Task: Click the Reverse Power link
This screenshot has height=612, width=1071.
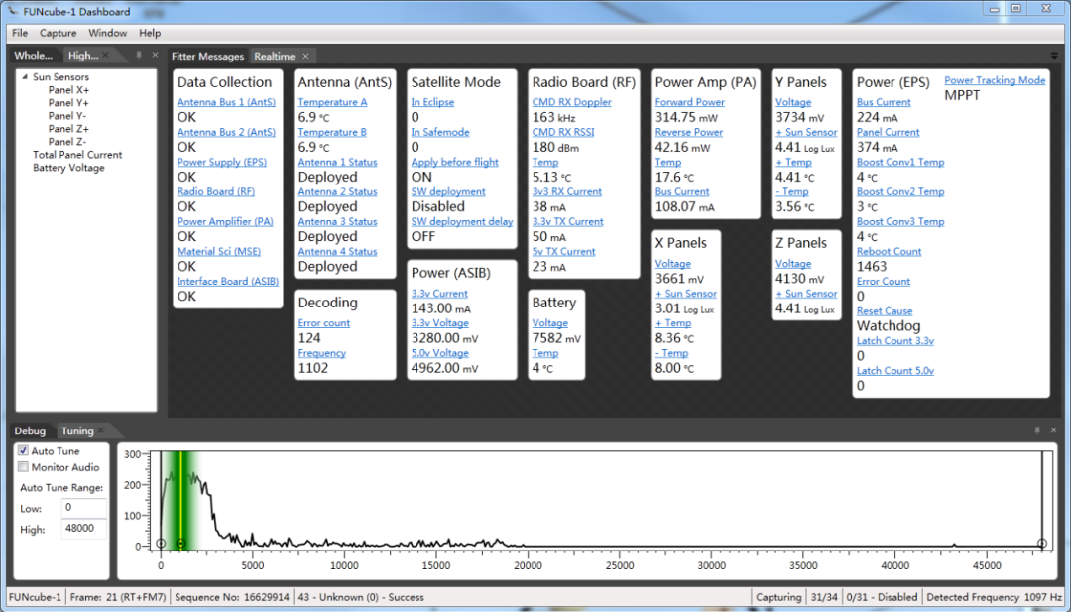Action: point(689,133)
